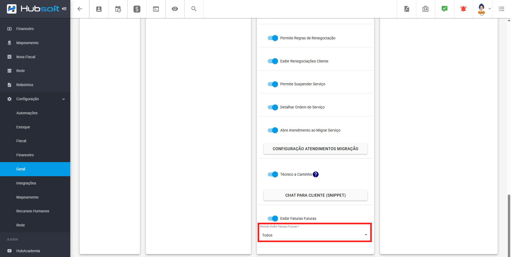Open the user avatar profile
511x257 pixels.
[x=481, y=9]
